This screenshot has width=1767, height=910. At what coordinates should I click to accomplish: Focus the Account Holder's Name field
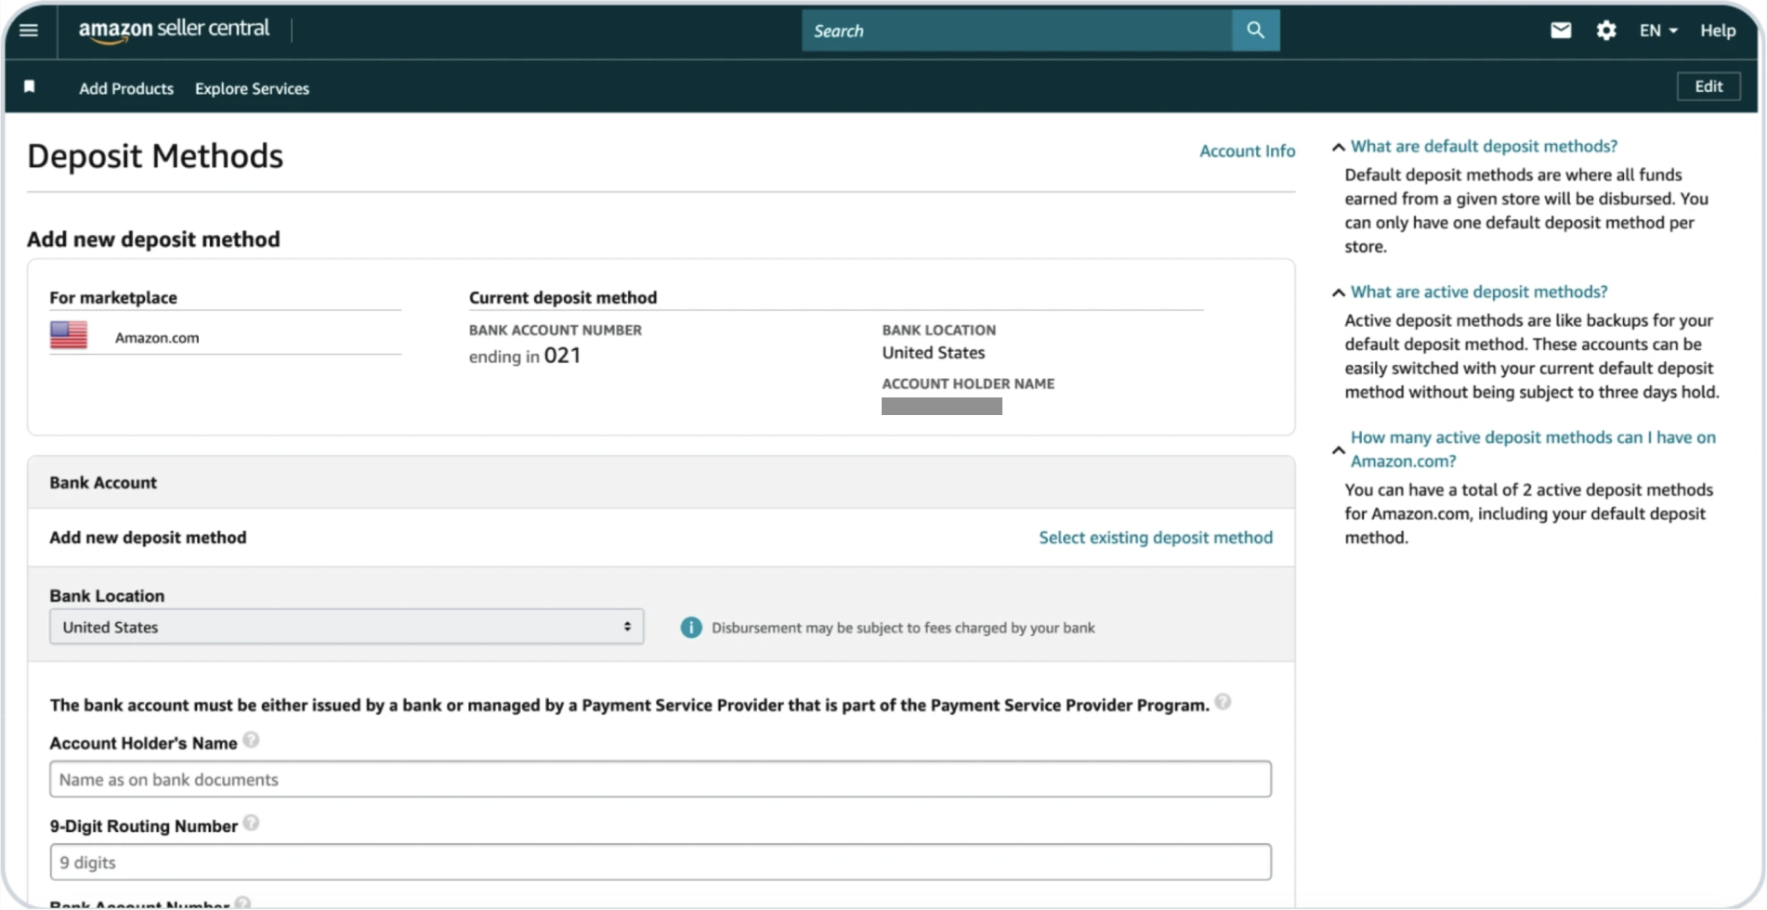click(x=661, y=779)
